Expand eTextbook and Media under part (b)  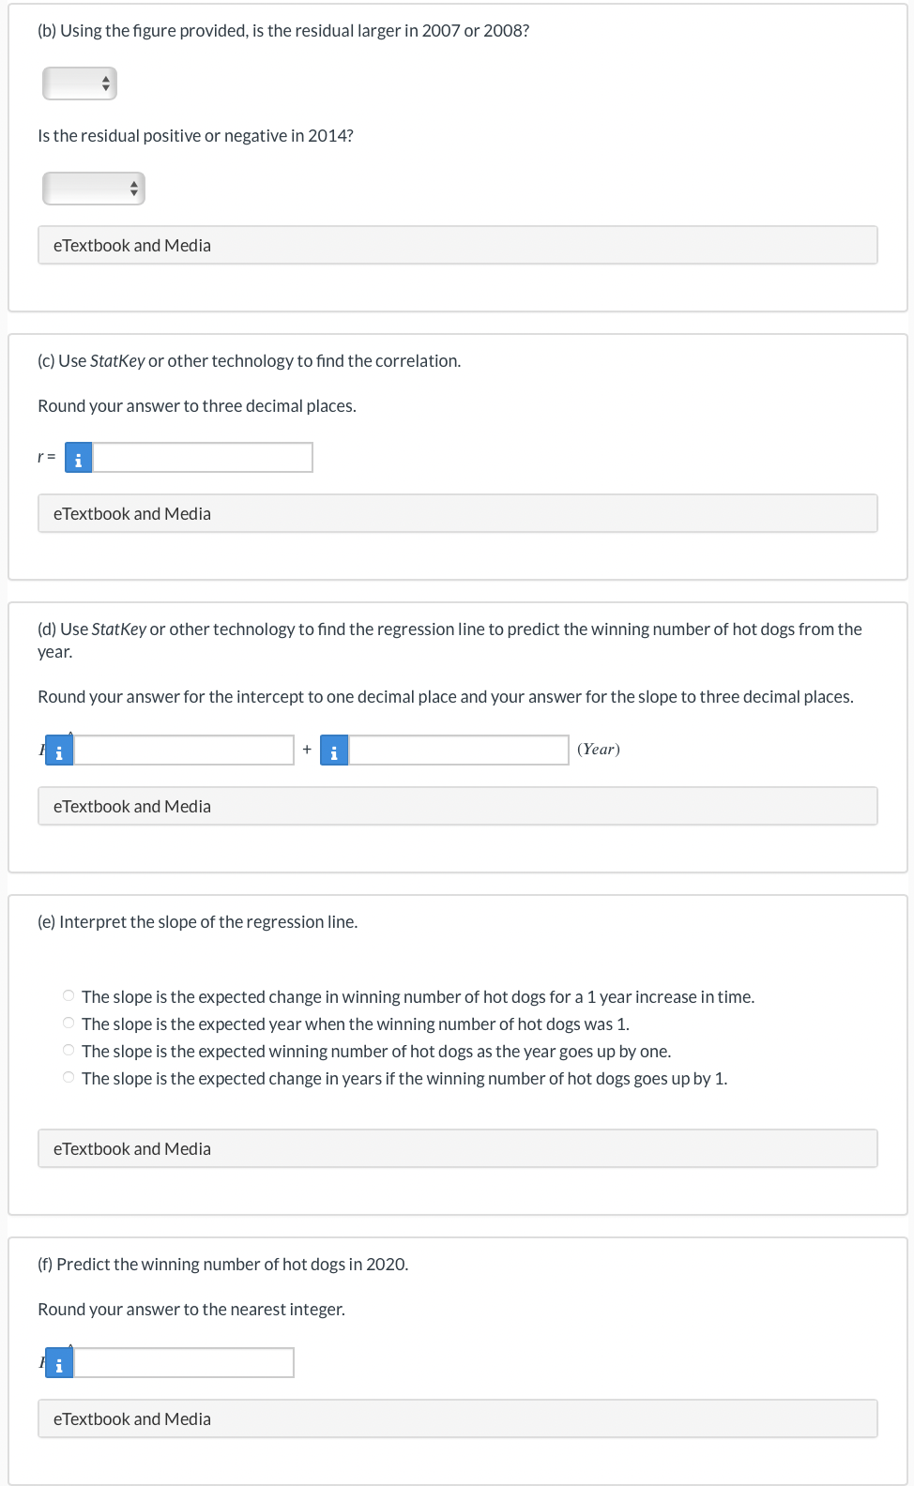pyautogui.click(x=458, y=246)
